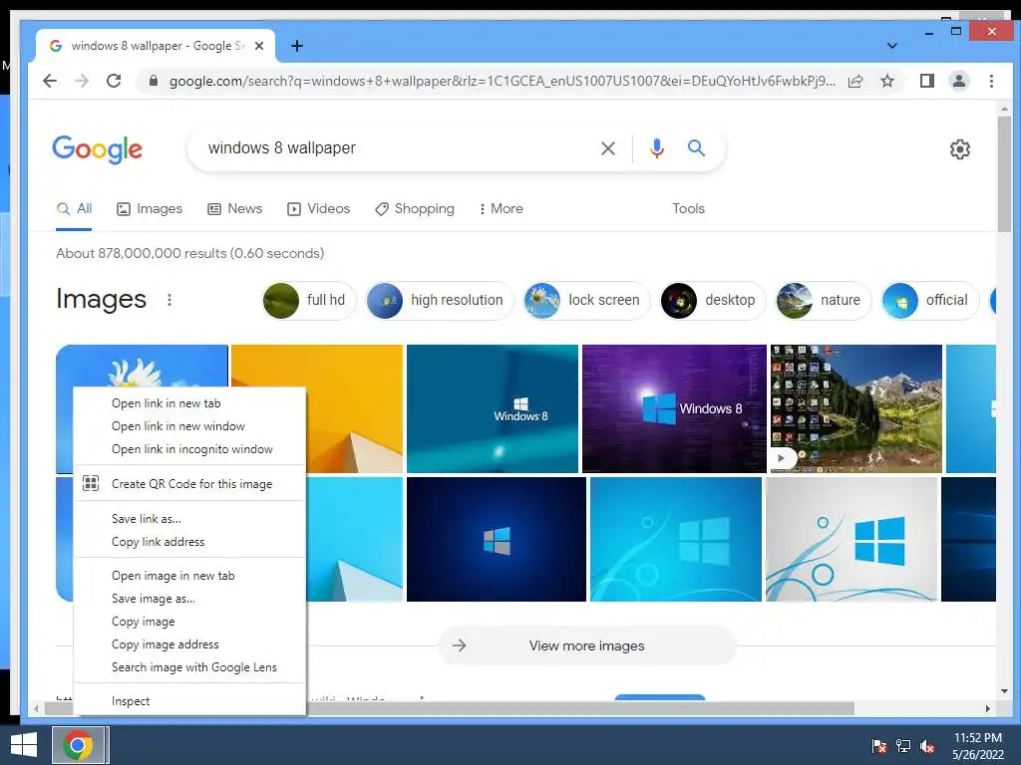
Task: View site information via the lock icon
Action: [x=153, y=81]
